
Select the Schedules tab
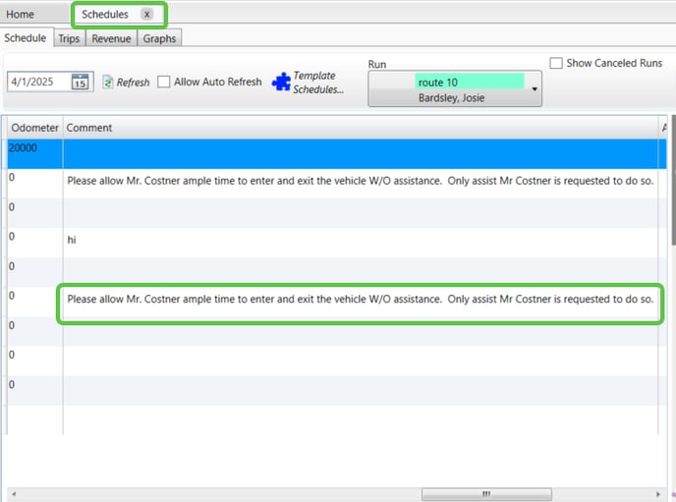tap(105, 14)
